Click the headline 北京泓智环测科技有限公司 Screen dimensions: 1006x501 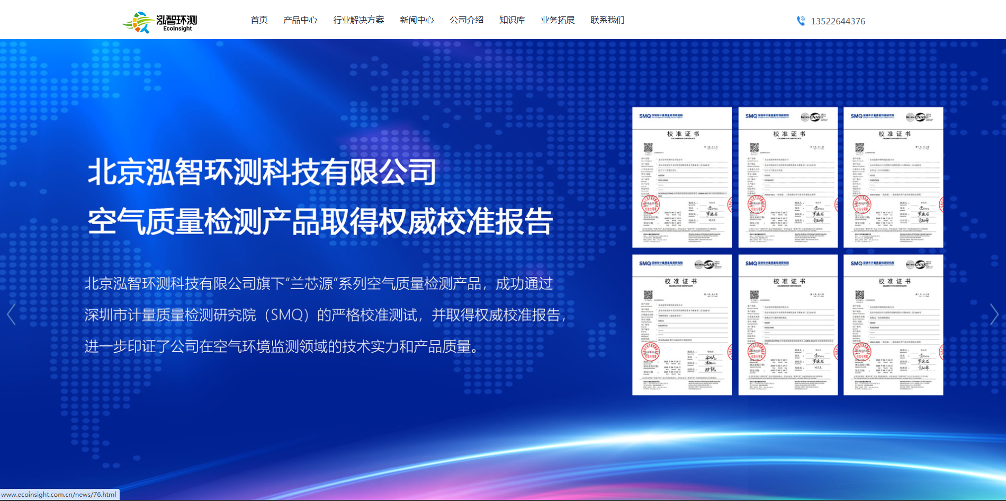[262, 172]
